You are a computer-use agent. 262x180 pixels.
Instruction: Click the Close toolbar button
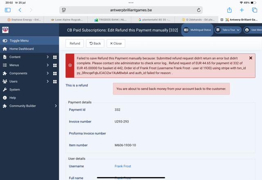(x=116, y=44)
